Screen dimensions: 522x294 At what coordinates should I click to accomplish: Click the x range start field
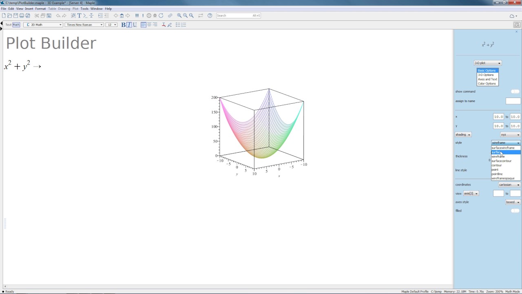pyautogui.click(x=498, y=117)
